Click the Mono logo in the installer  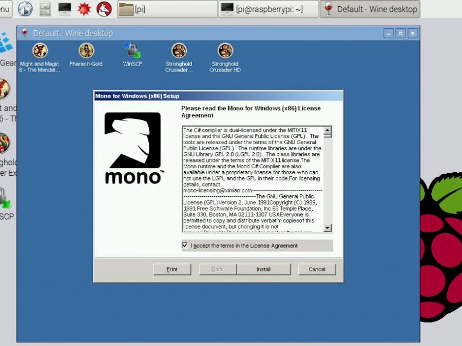pyautogui.click(x=133, y=154)
